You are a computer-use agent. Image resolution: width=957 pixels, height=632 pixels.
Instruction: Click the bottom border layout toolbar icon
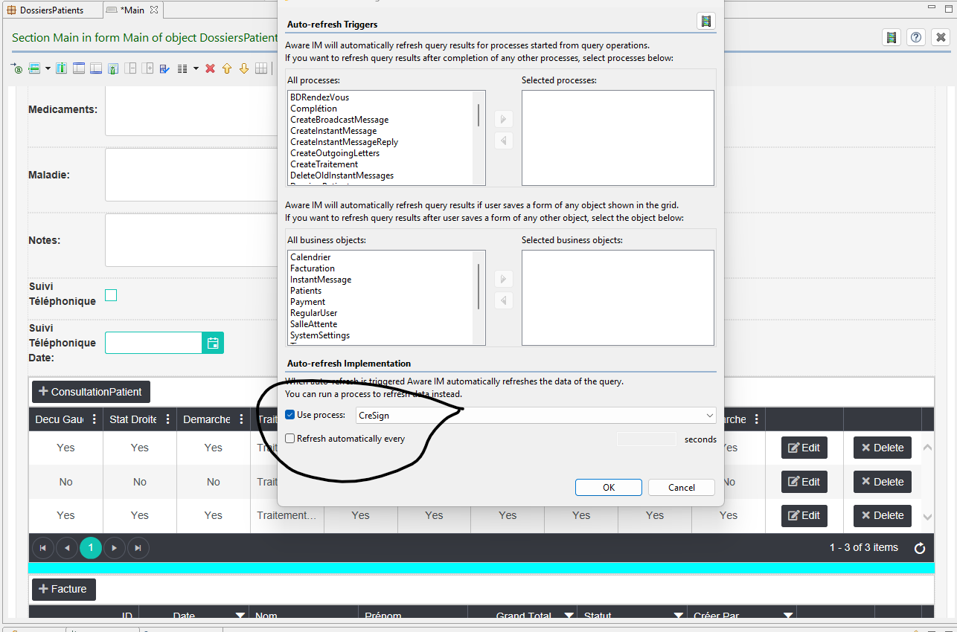[x=96, y=68]
